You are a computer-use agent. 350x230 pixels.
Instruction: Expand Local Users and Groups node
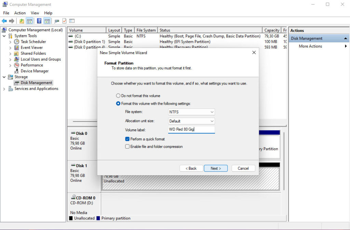click(x=10, y=60)
